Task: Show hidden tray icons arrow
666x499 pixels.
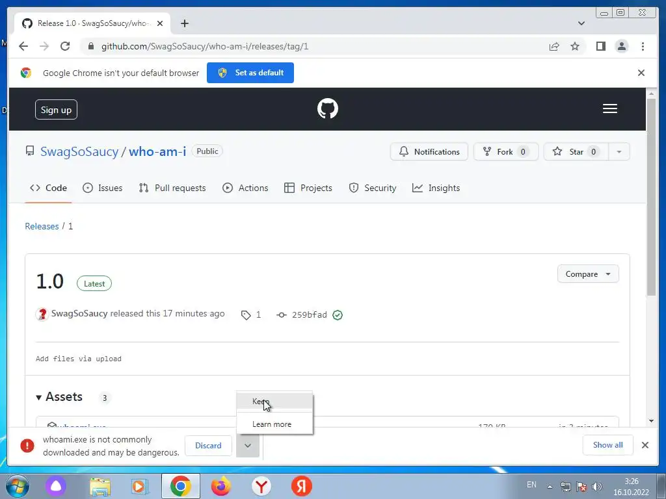Action: tap(550, 487)
